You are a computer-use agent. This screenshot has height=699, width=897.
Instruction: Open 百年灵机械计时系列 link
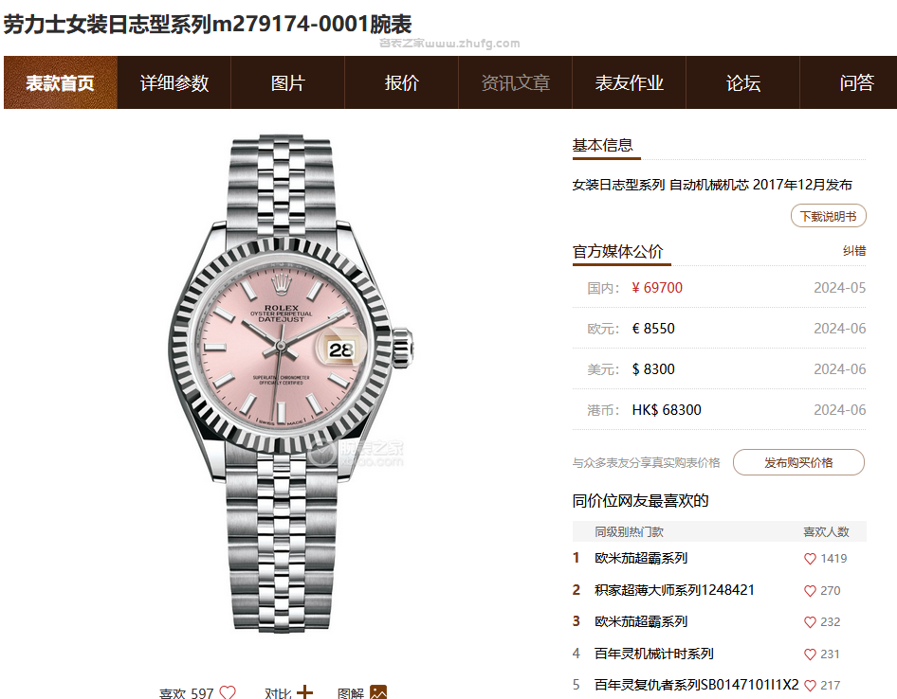654,654
